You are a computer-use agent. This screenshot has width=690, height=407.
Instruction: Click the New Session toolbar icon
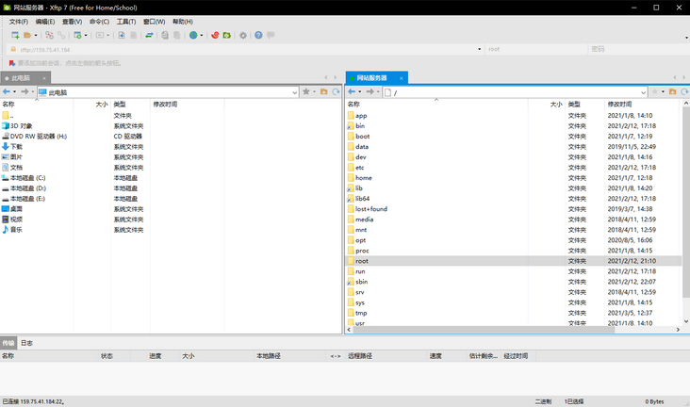point(14,35)
